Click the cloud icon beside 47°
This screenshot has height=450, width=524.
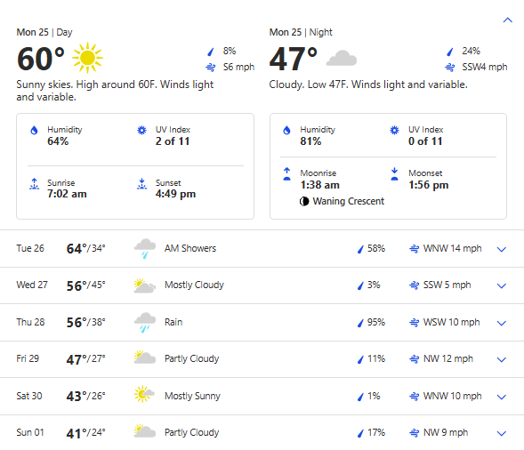pos(342,58)
